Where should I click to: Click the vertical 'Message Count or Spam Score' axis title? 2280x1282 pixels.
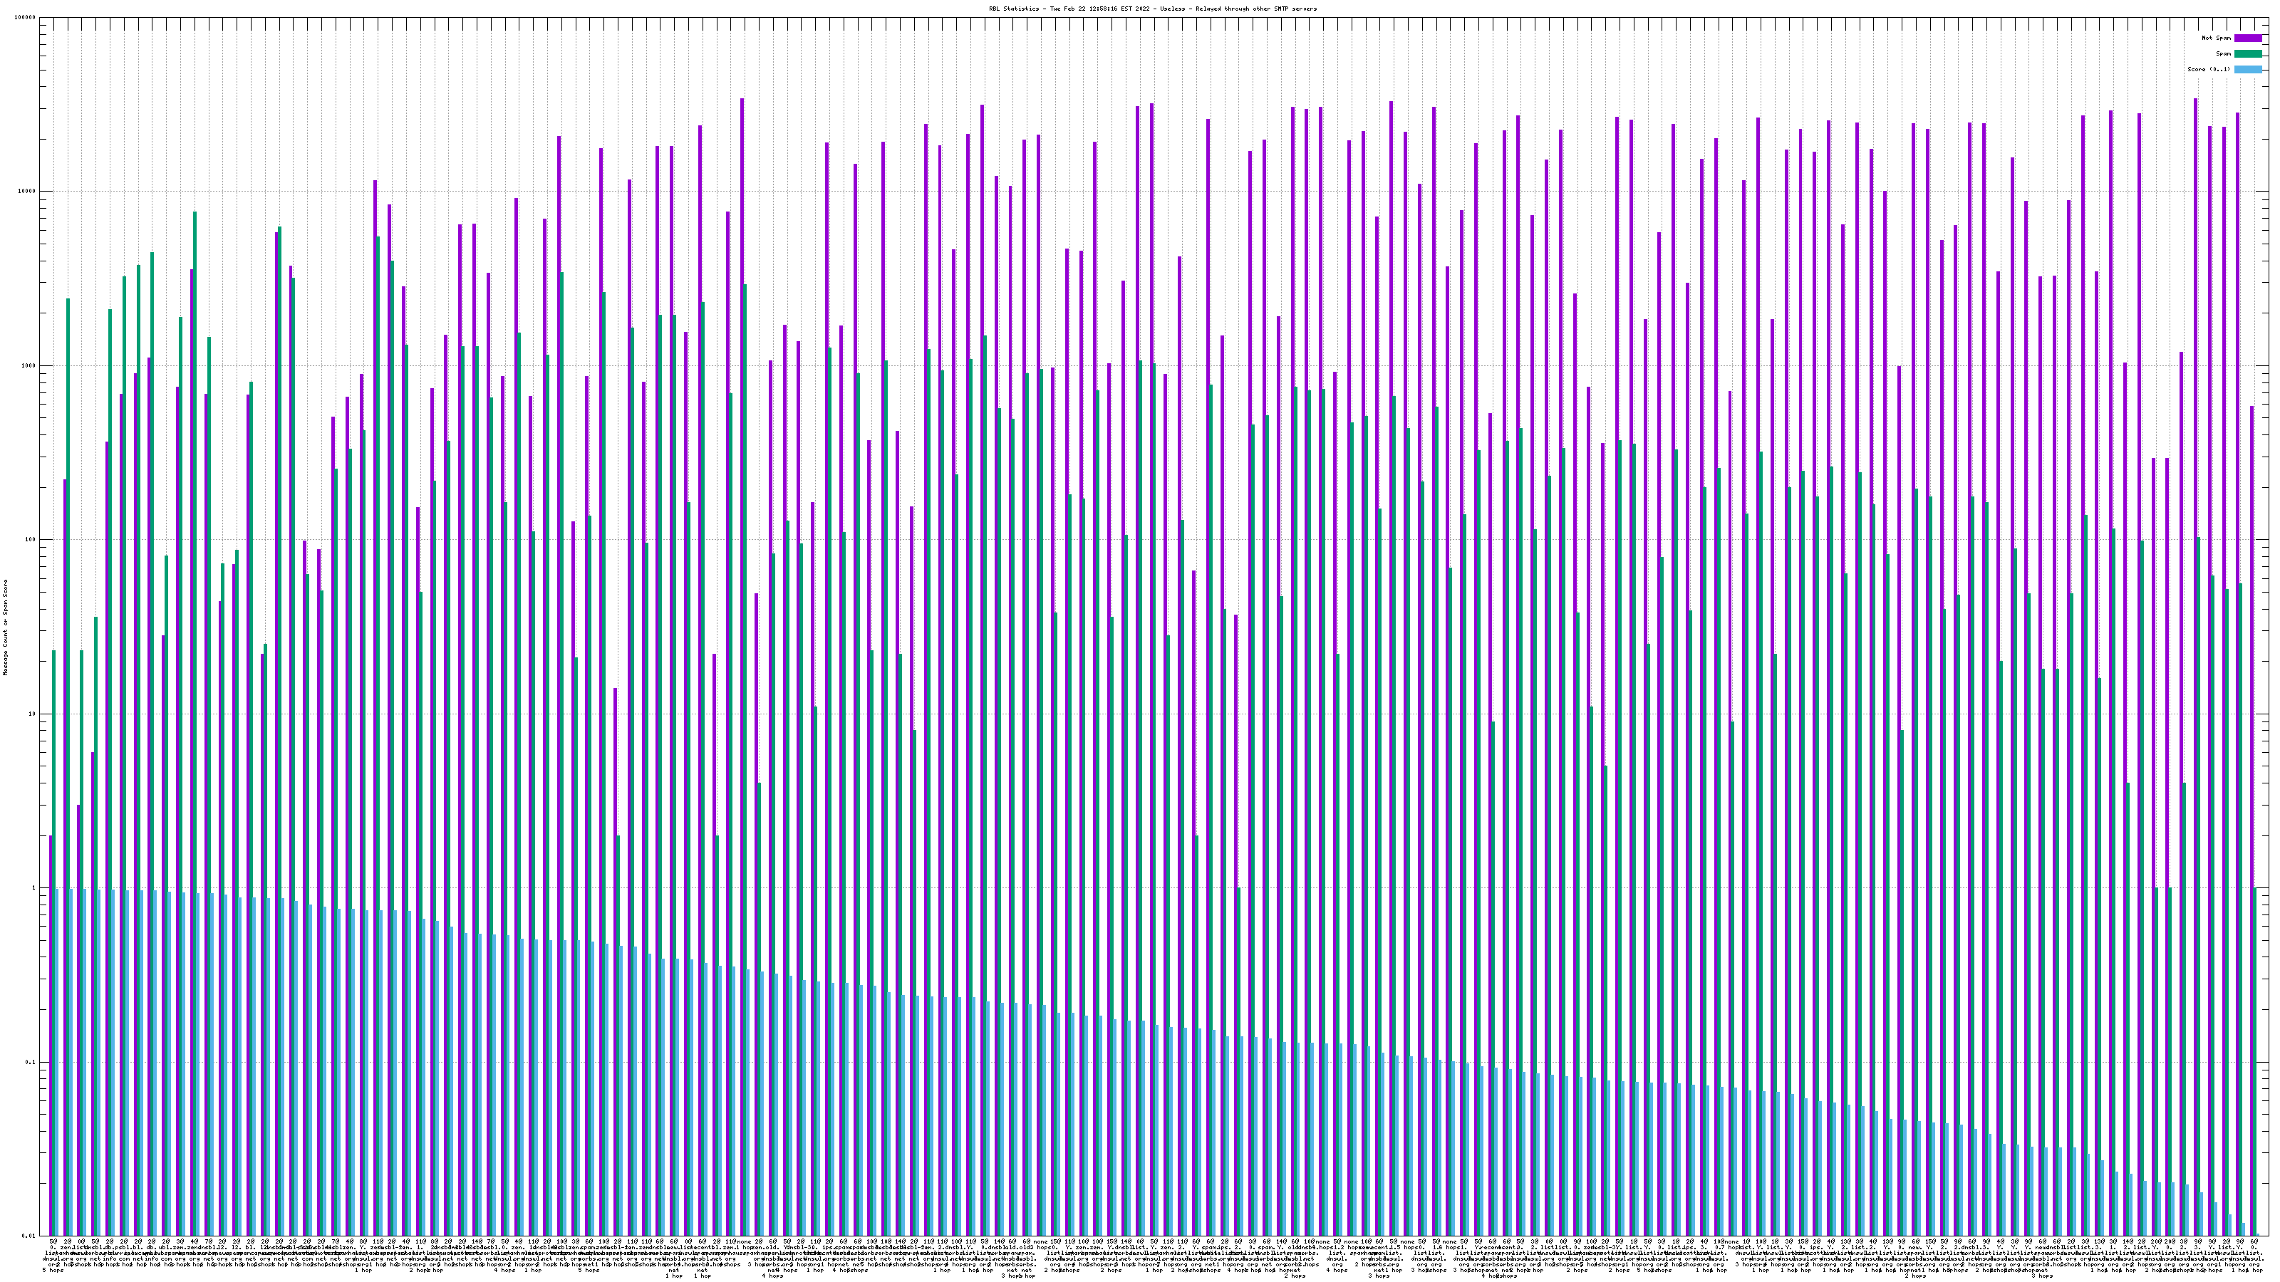point(5,627)
